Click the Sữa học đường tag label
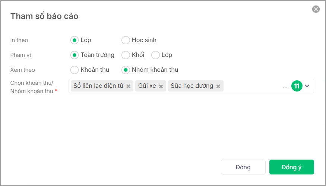326x186 pixels. pyautogui.click(x=192, y=86)
